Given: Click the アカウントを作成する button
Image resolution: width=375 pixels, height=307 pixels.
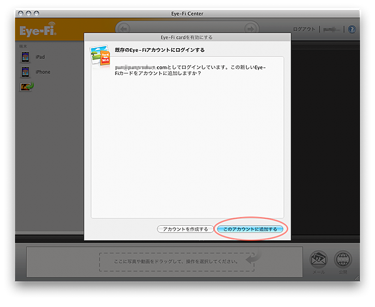Looking at the screenshot, I should pyautogui.click(x=186, y=229).
